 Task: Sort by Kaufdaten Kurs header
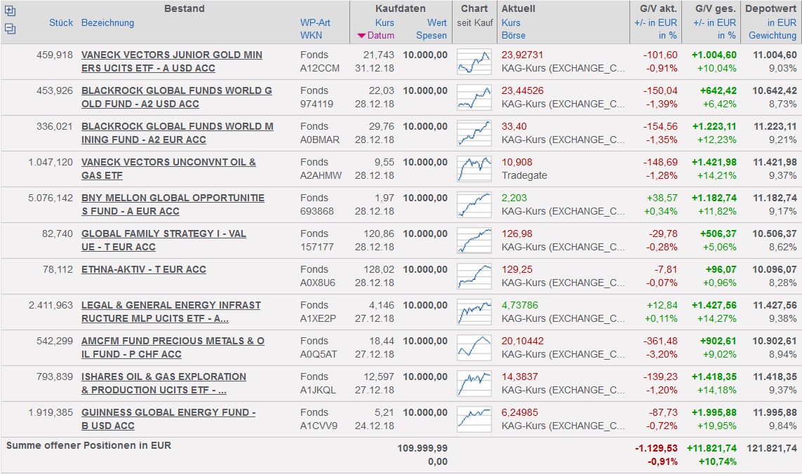point(384,22)
